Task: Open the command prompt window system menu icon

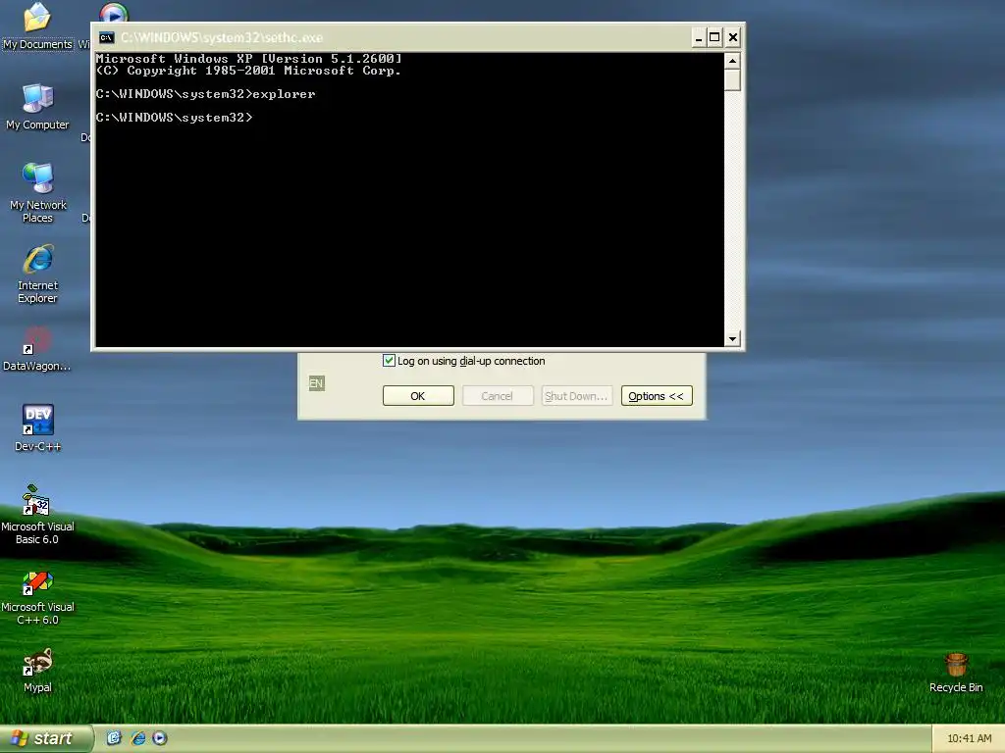Action: click(x=107, y=38)
